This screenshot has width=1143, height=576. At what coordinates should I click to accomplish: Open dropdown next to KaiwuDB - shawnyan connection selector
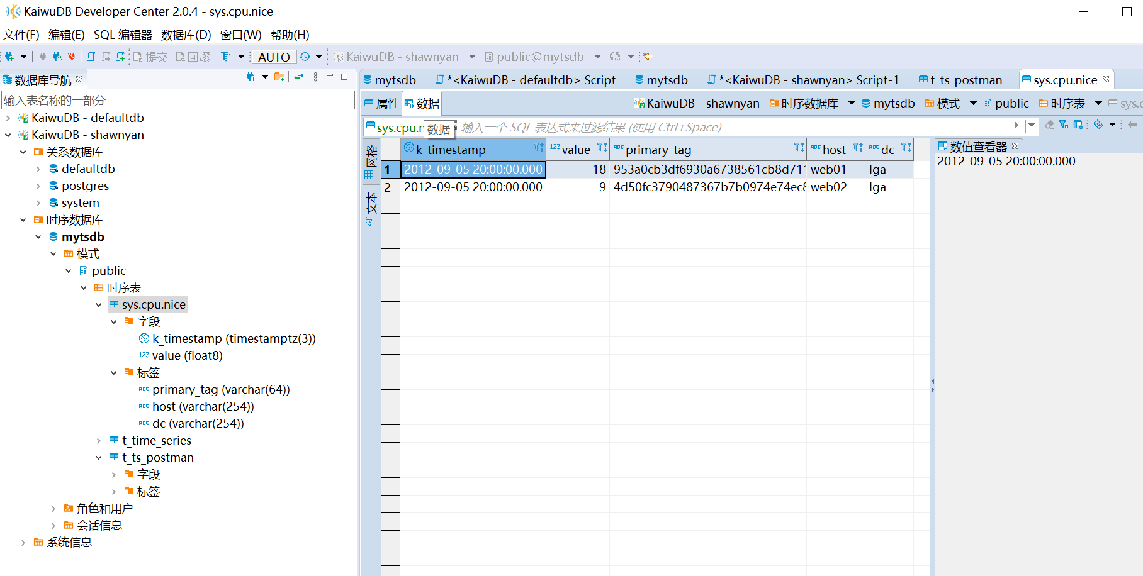(x=472, y=57)
